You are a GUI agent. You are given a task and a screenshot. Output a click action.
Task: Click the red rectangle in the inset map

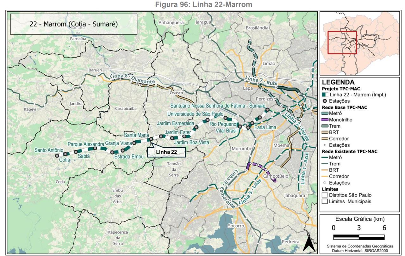click(x=342, y=43)
